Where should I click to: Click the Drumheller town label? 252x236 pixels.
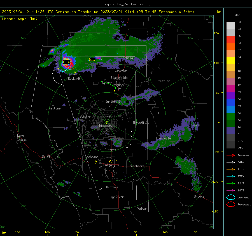tap(164, 138)
